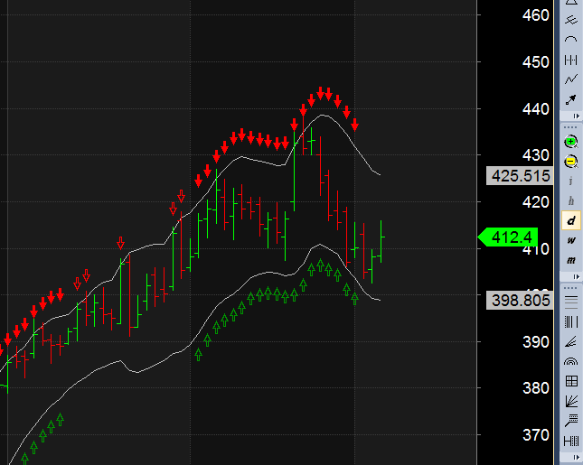This screenshot has height=465, width=583.
Task: Click the green 412.4 price label
Action: [x=509, y=237]
